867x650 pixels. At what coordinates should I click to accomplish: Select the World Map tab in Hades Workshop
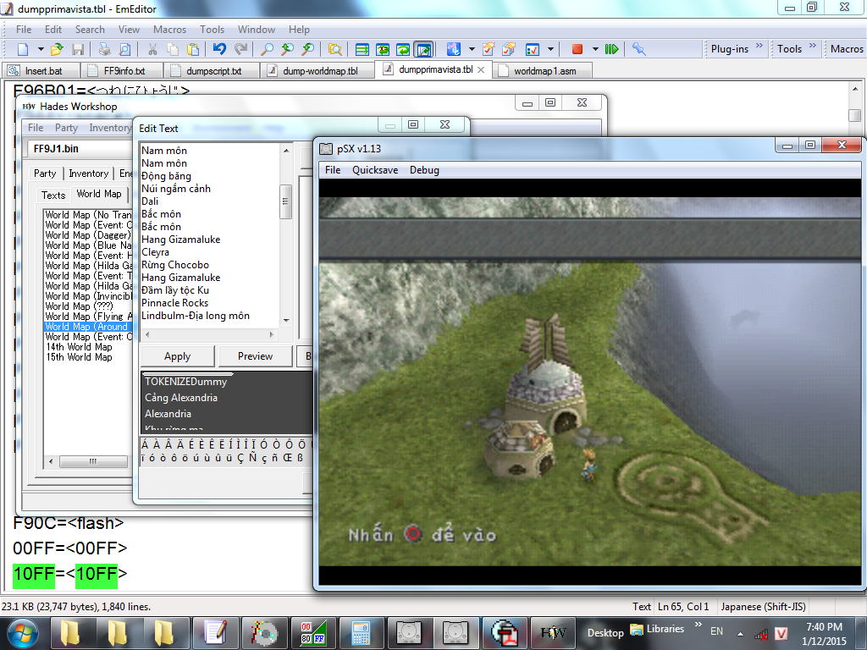[x=99, y=194]
